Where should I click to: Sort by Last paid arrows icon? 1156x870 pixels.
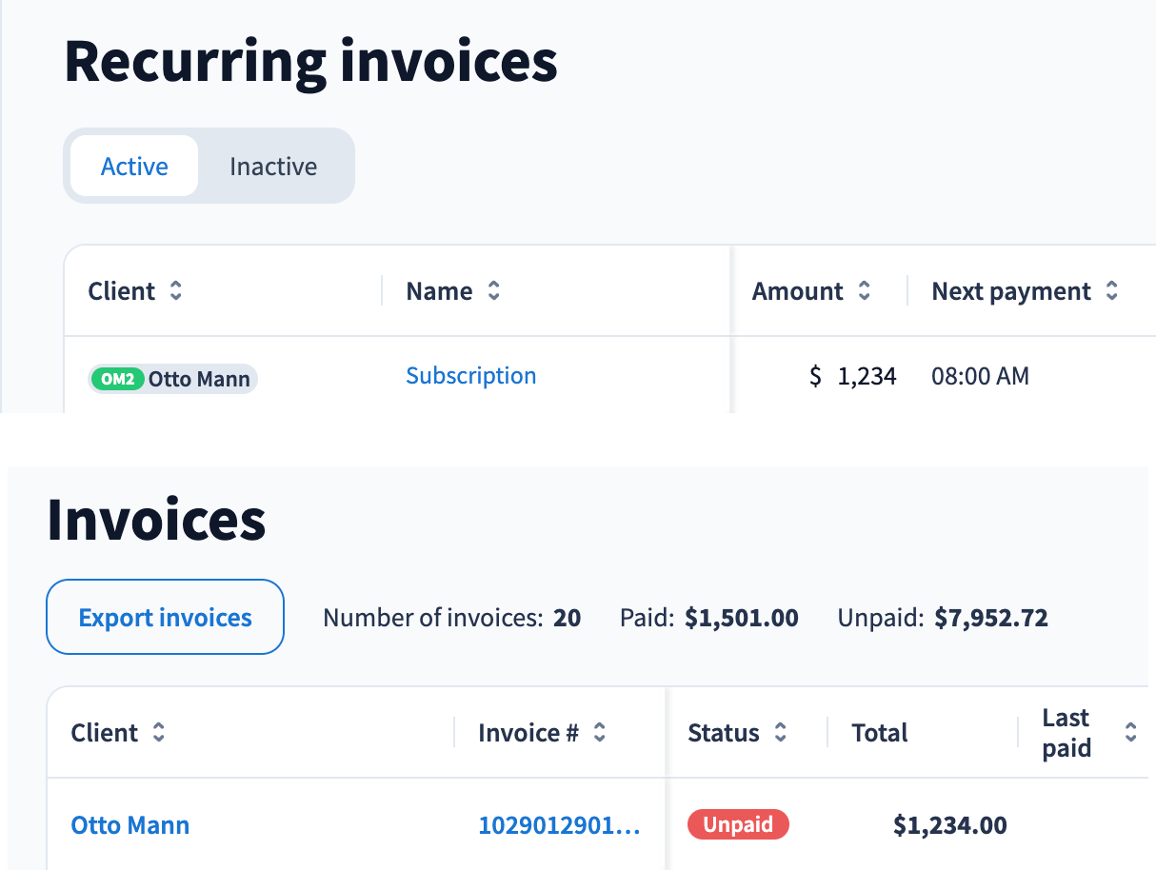pos(1130,733)
